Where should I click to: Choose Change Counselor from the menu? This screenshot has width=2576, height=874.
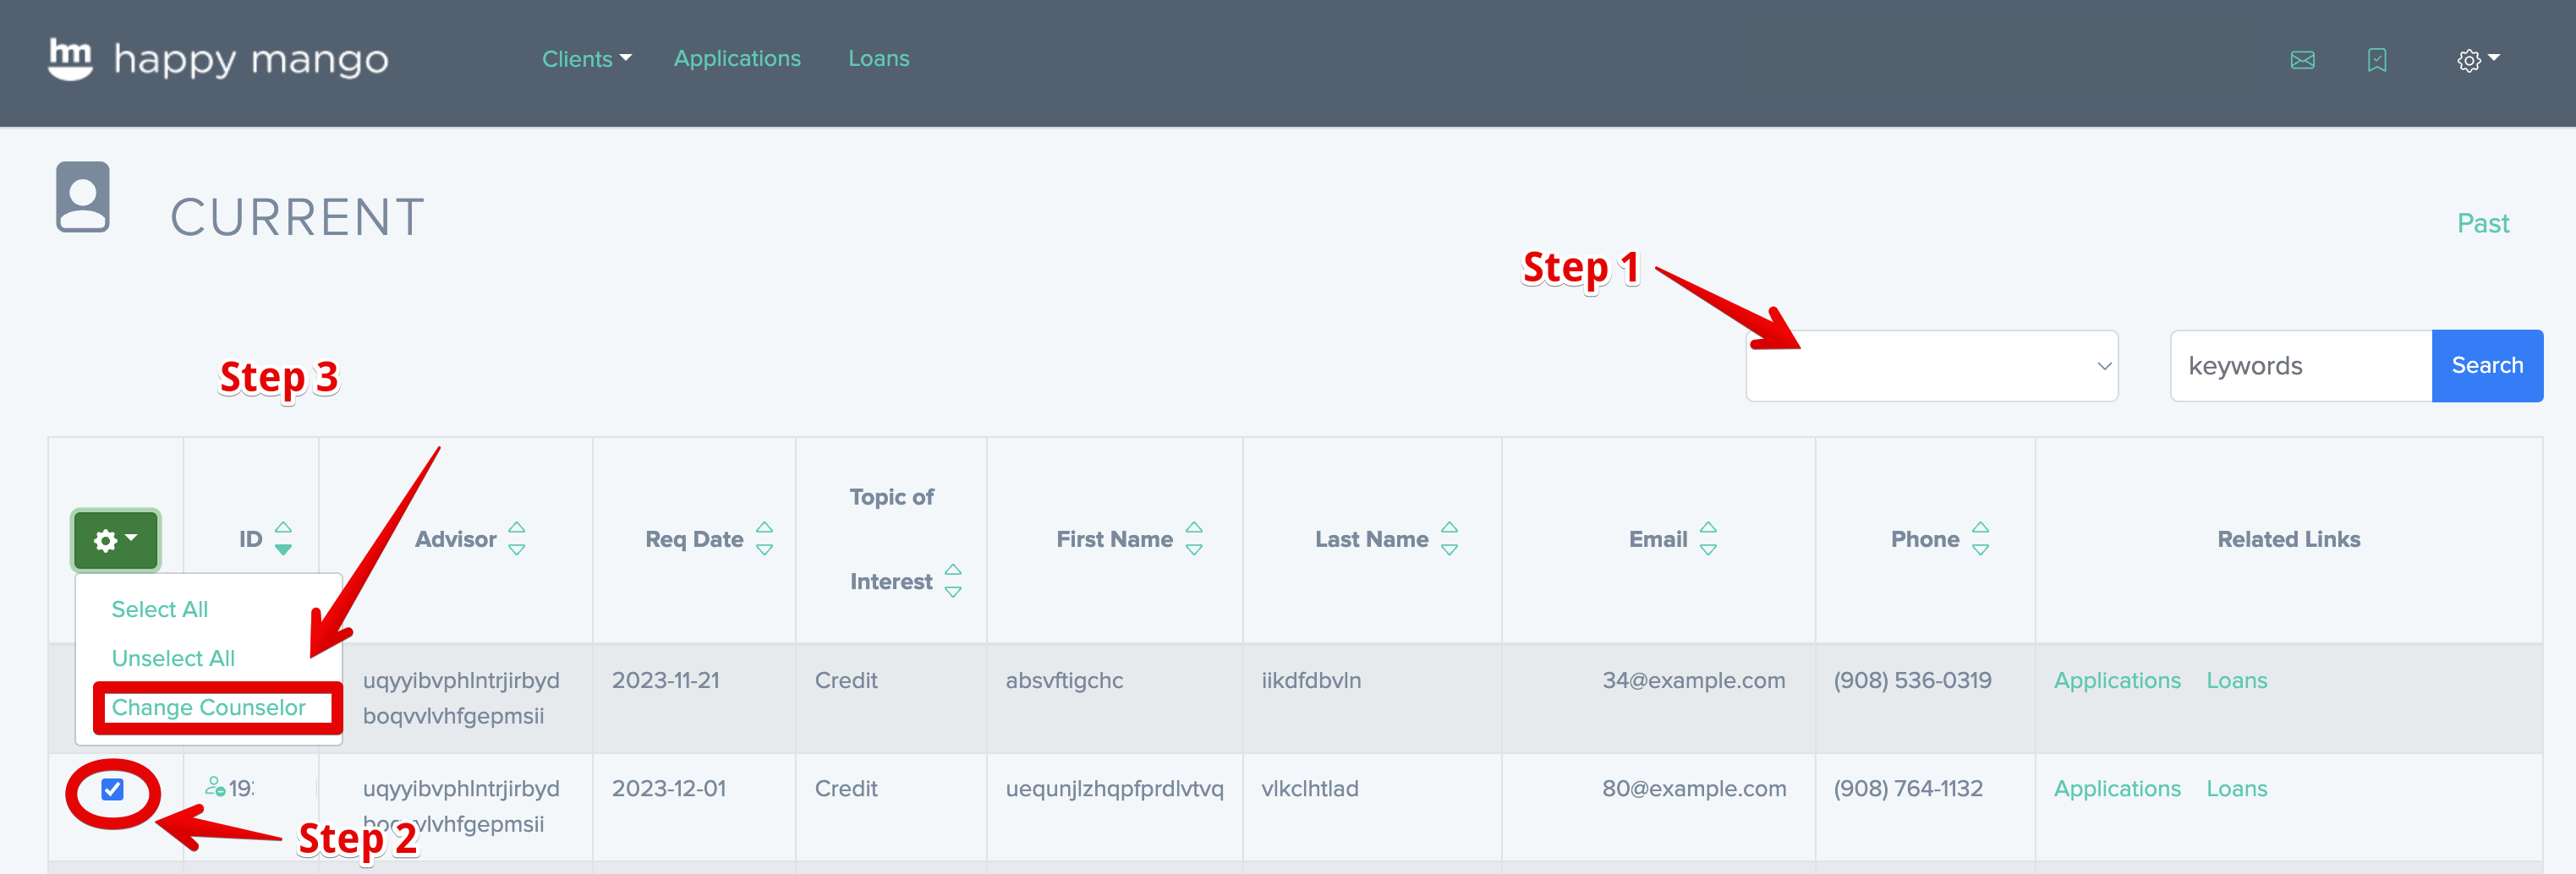(x=208, y=707)
